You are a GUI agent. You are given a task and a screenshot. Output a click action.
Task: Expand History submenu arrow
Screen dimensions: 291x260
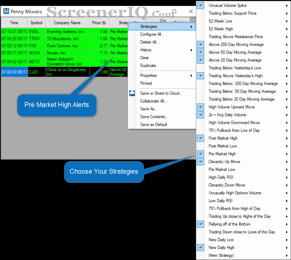[x=191, y=50]
